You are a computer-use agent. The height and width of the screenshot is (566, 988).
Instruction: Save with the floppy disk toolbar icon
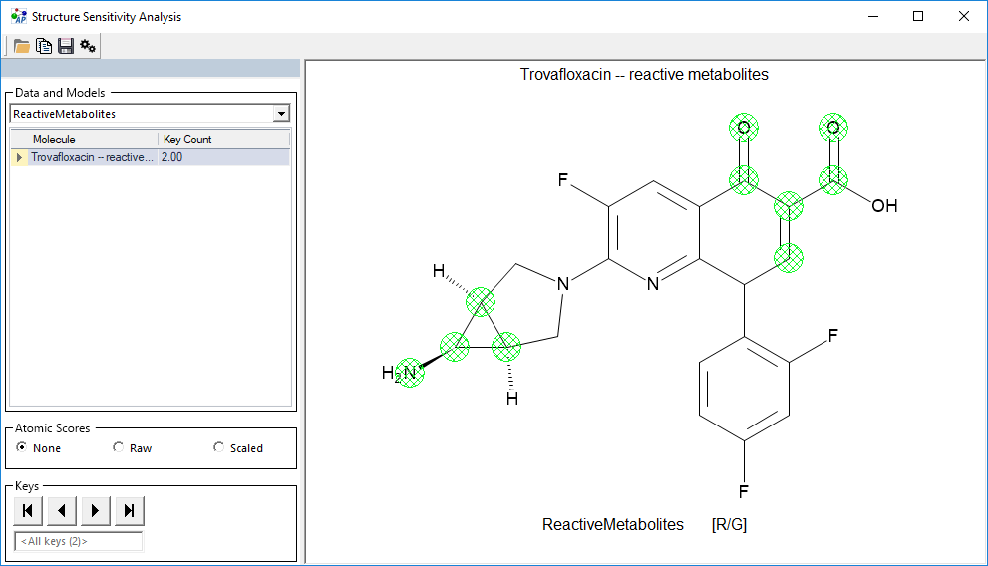point(66,46)
